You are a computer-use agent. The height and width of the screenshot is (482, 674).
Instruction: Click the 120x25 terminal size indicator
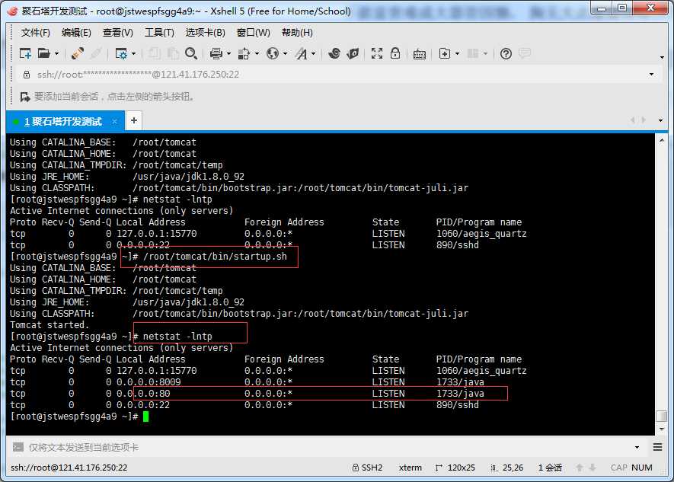[x=455, y=468]
